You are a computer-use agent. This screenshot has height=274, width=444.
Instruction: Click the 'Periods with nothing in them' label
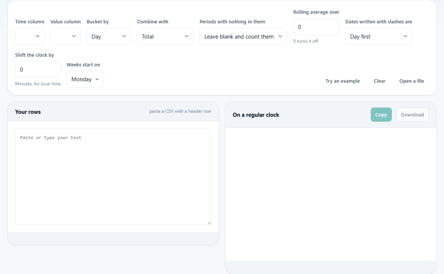232,22
